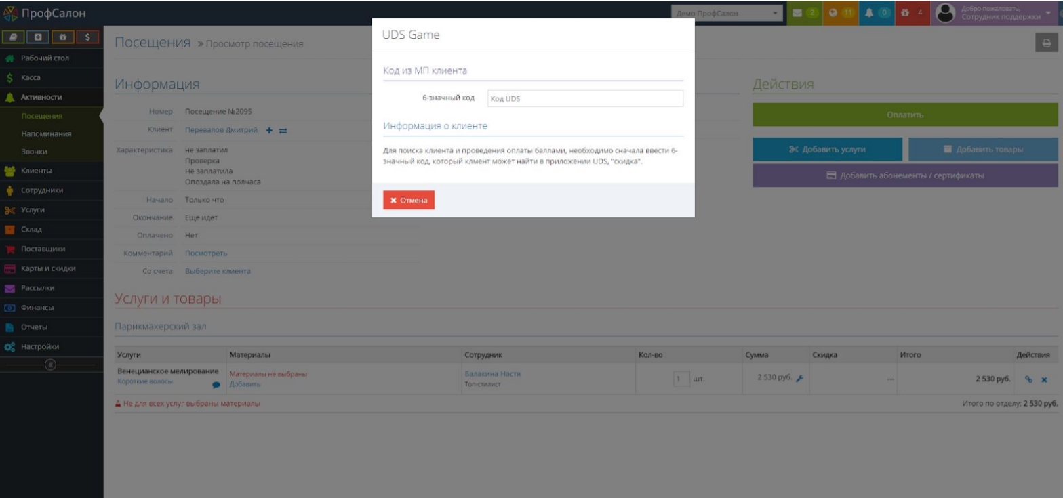Open Напоминания submenu item

(x=52, y=134)
